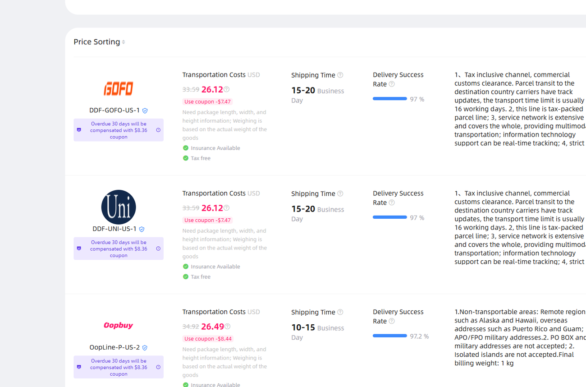Click the shield icon in OopLine-P-US-2 overdue banner
The width and height of the screenshot is (586, 387).
pos(79,367)
